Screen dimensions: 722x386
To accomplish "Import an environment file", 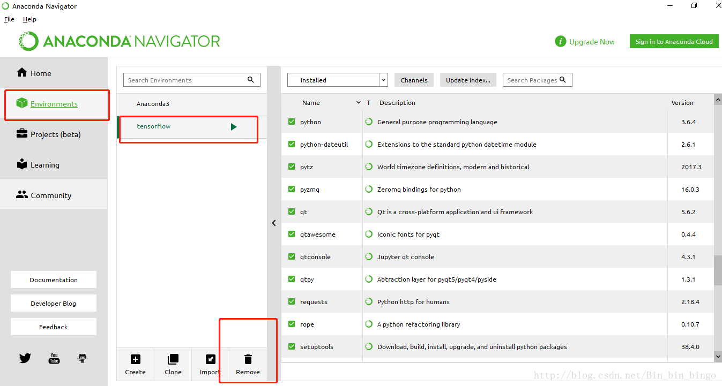I will click(211, 364).
